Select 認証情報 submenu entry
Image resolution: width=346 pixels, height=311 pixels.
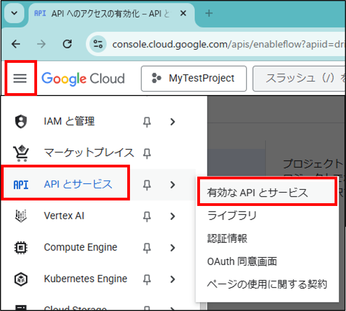[x=267, y=239]
